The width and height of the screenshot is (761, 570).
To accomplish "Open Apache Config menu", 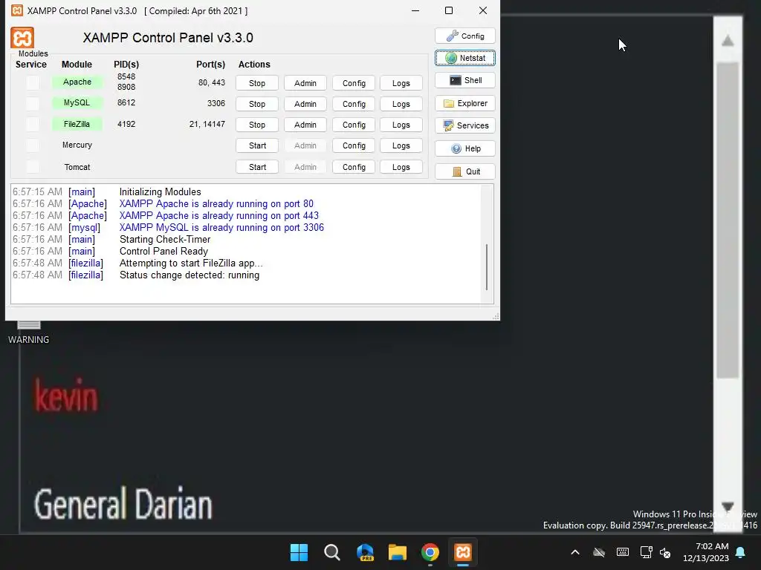I will (354, 83).
